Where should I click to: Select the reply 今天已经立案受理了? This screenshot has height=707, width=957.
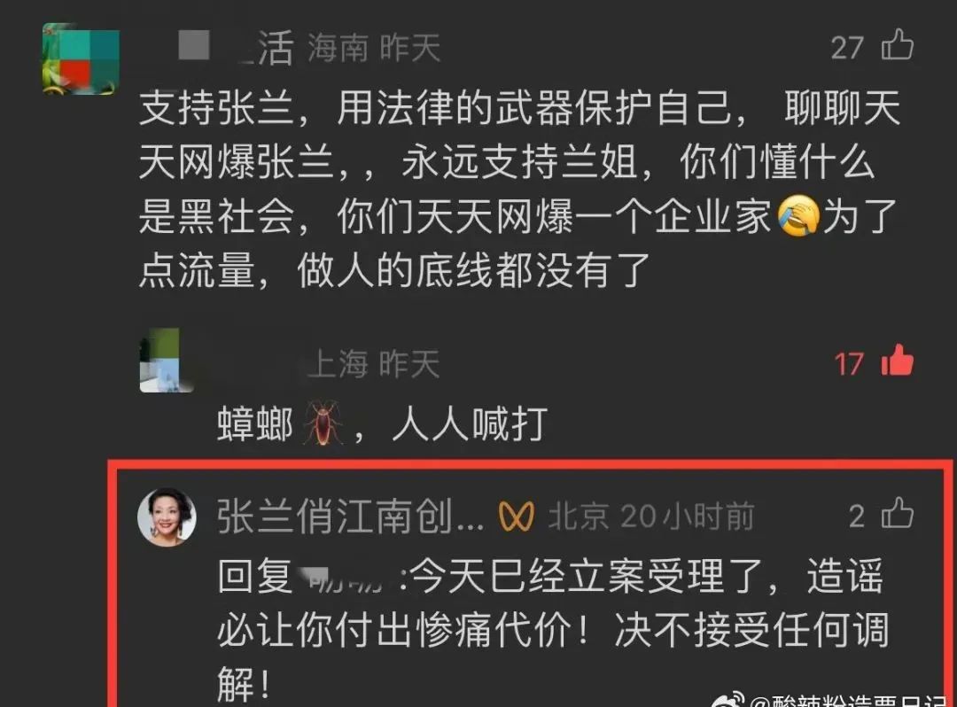tap(553, 628)
